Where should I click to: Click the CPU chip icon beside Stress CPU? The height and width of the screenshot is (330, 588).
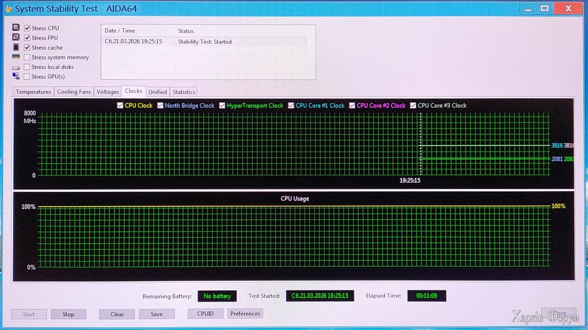[x=16, y=28]
